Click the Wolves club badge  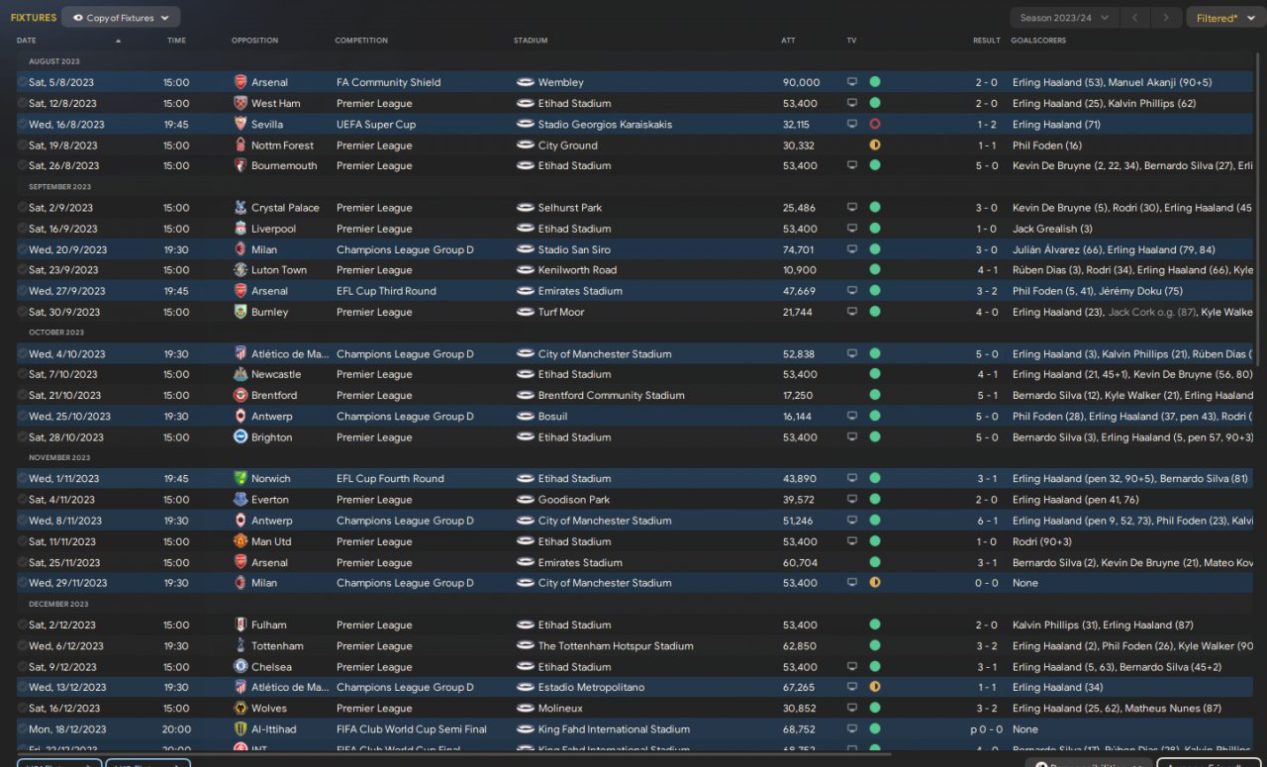coord(241,708)
